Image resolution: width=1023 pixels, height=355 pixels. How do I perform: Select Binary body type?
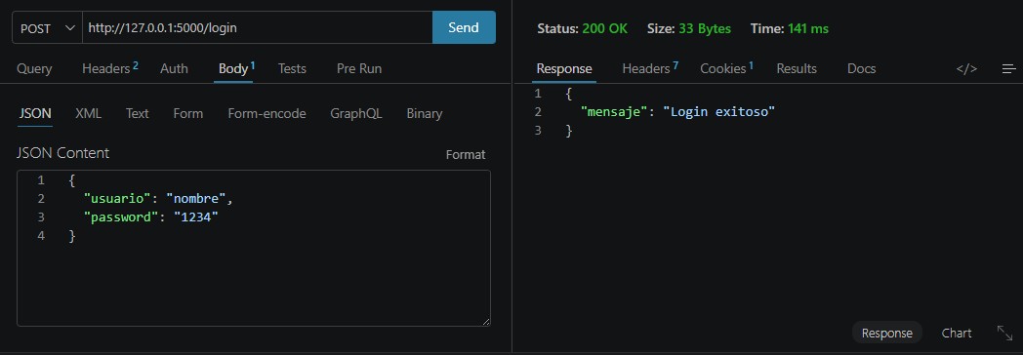tap(424, 113)
